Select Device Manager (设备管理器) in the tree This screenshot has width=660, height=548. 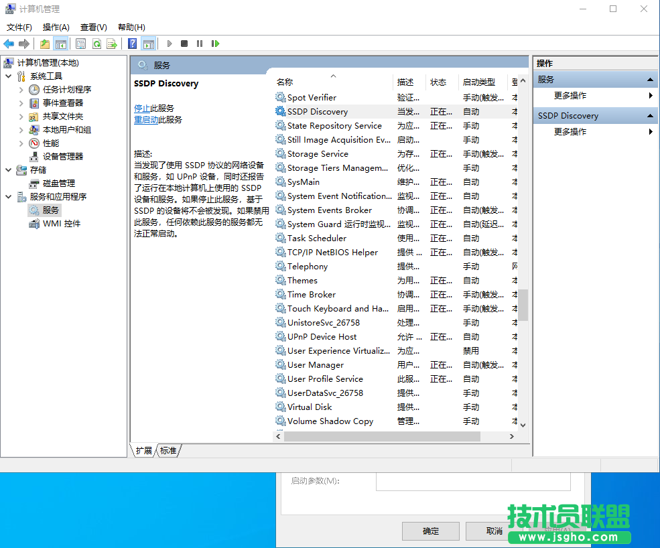[x=63, y=156]
